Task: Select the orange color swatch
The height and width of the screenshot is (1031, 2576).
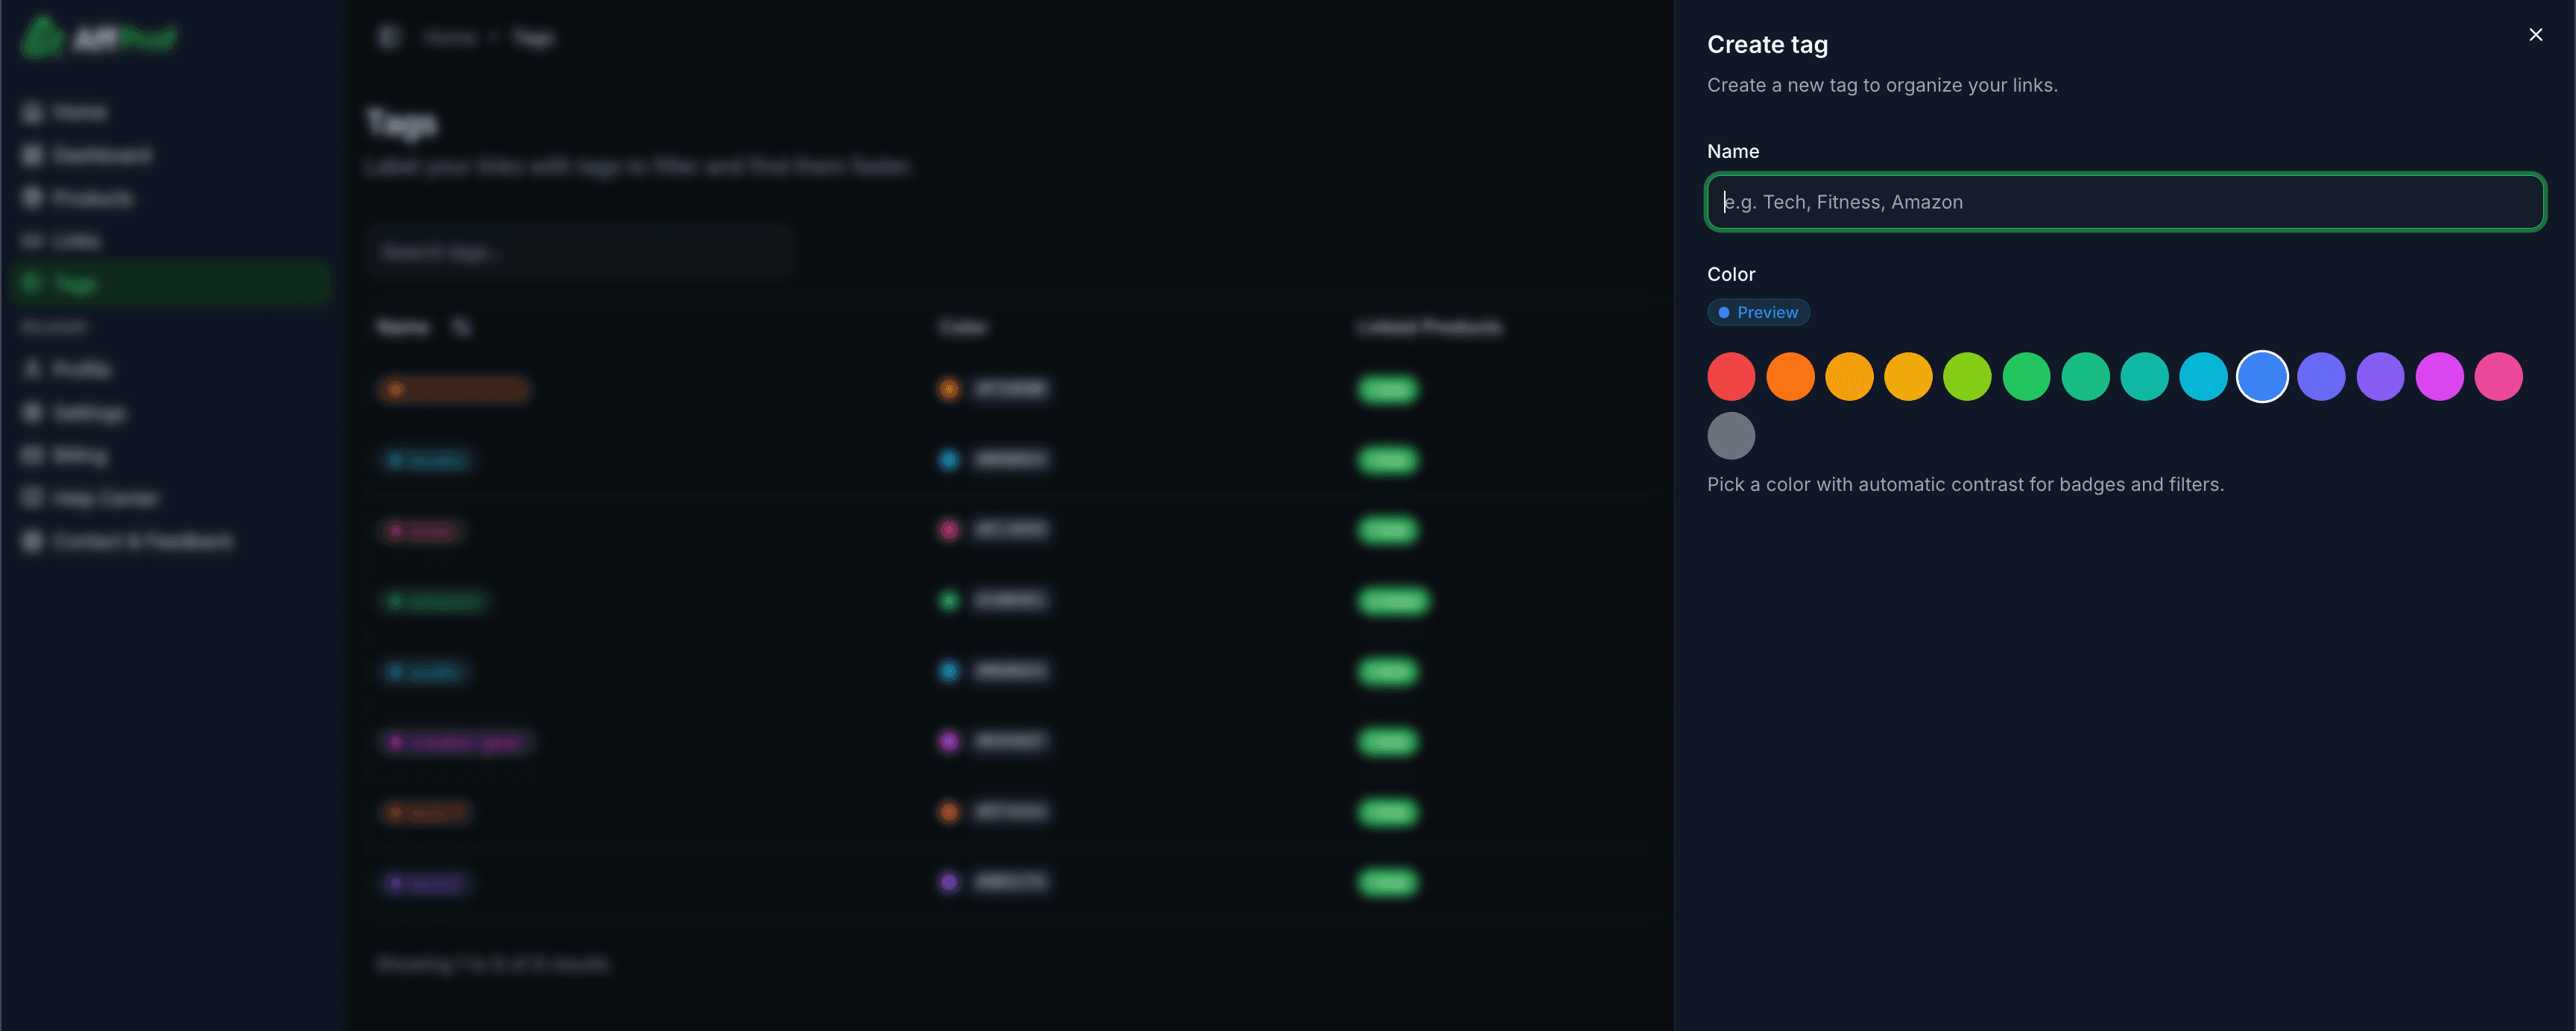Action: click(1790, 377)
